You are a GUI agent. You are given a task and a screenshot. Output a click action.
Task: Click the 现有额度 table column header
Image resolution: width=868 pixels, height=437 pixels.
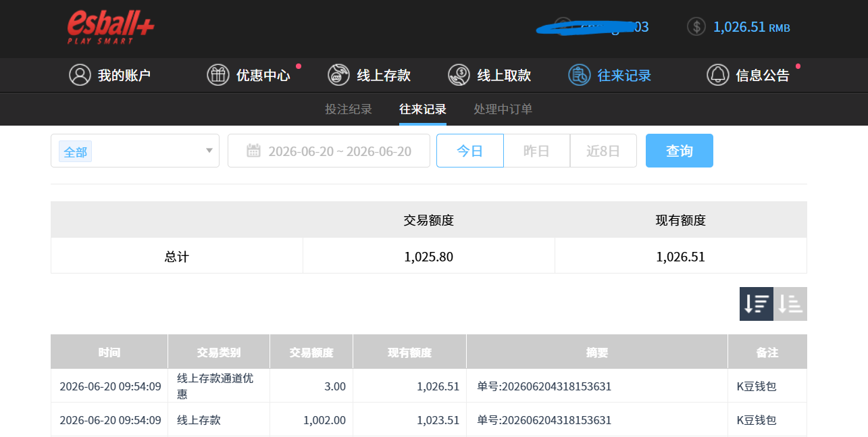(409, 352)
